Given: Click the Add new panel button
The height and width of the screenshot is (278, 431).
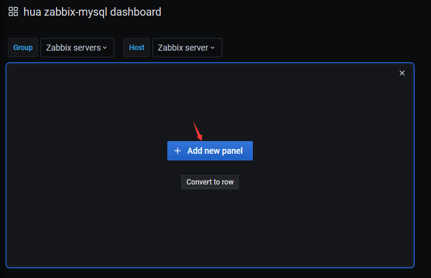Looking at the screenshot, I should click(210, 151).
